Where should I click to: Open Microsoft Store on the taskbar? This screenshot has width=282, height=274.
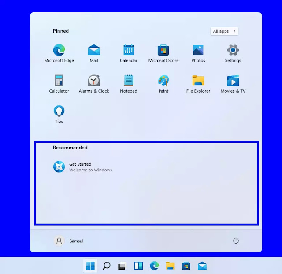[x=186, y=266]
